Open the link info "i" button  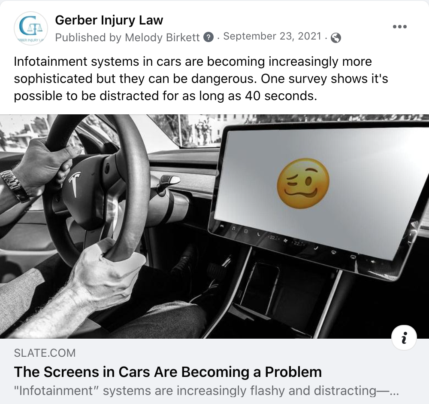click(x=404, y=338)
